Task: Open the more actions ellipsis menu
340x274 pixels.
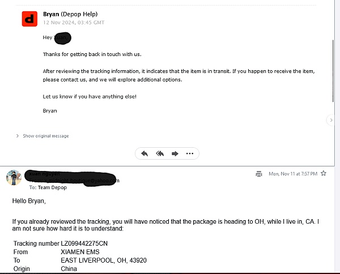Action: pyautogui.click(x=190, y=153)
